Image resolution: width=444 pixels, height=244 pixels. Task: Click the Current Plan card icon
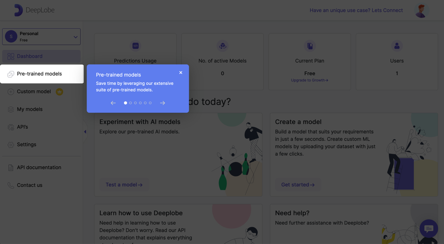pos(310,46)
